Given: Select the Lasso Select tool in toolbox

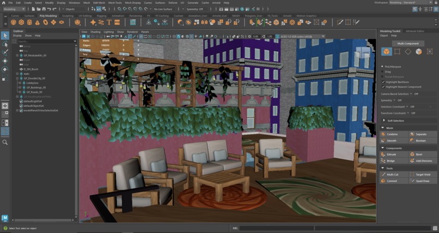Looking at the screenshot, I should [x=5, y=44].
